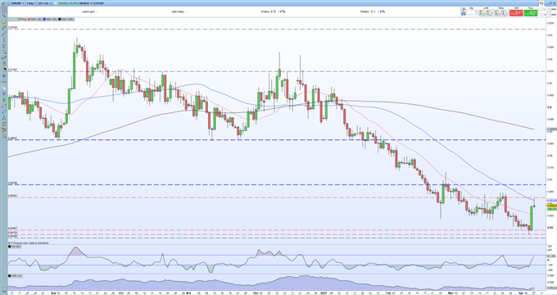Click the lower pips input field
Viewport: 557px width, 295px height.
[x=549, y=15]
